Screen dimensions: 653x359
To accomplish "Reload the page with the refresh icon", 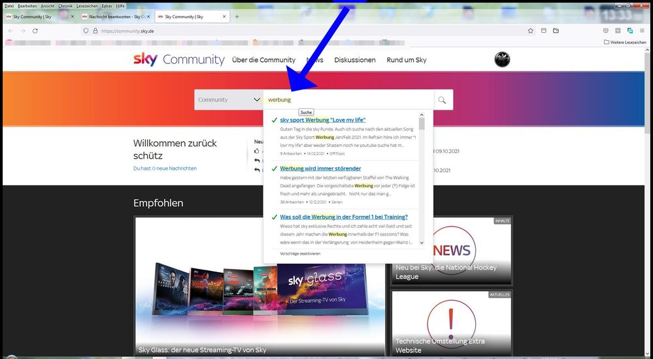I will click(x=35, y=31).
